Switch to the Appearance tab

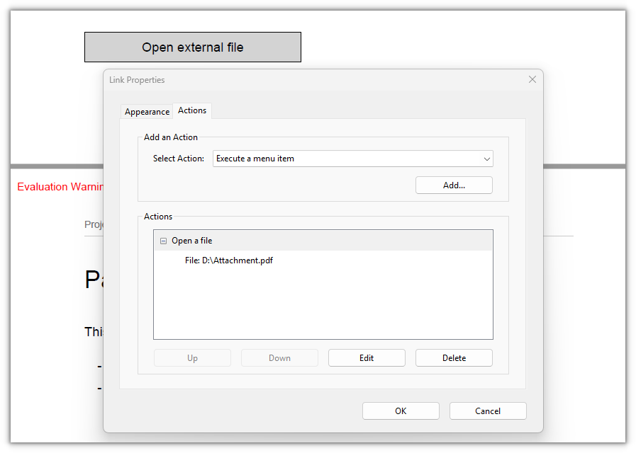point(147,112)
